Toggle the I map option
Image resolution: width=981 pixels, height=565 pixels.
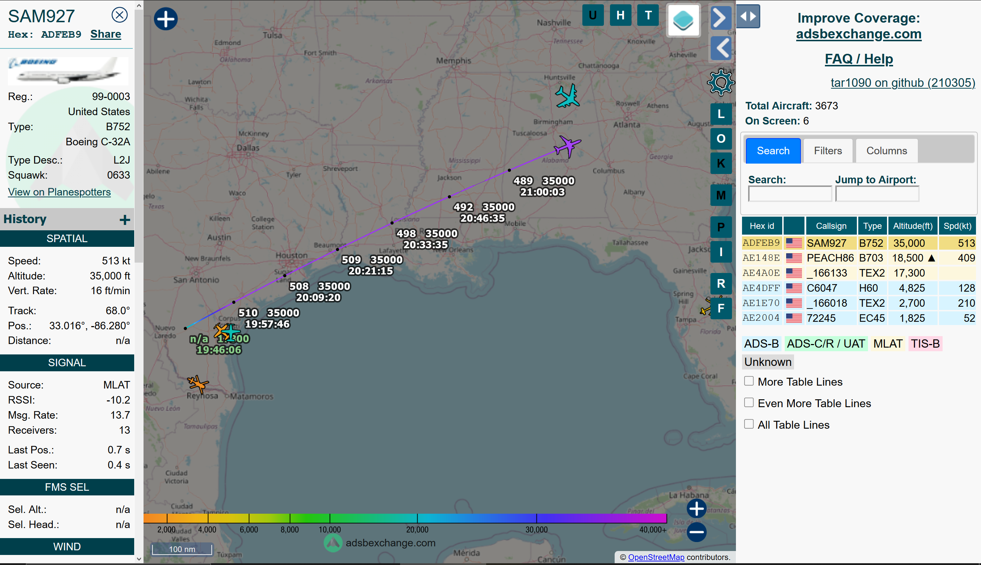click(721, 252)
